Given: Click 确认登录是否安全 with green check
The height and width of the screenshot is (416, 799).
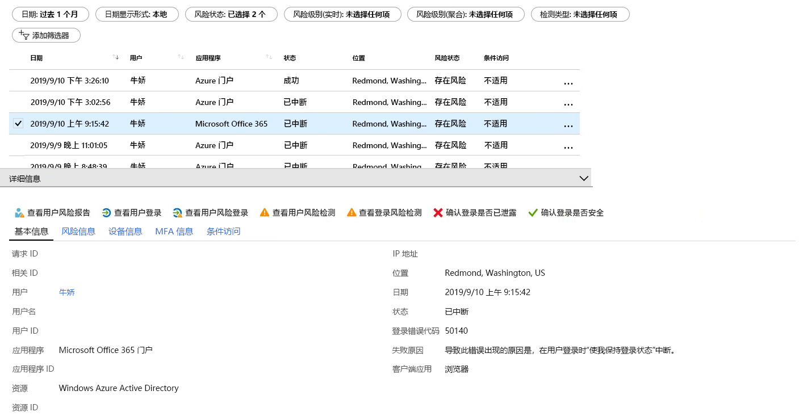Looking at the screenshot, I should pos(566,213).
